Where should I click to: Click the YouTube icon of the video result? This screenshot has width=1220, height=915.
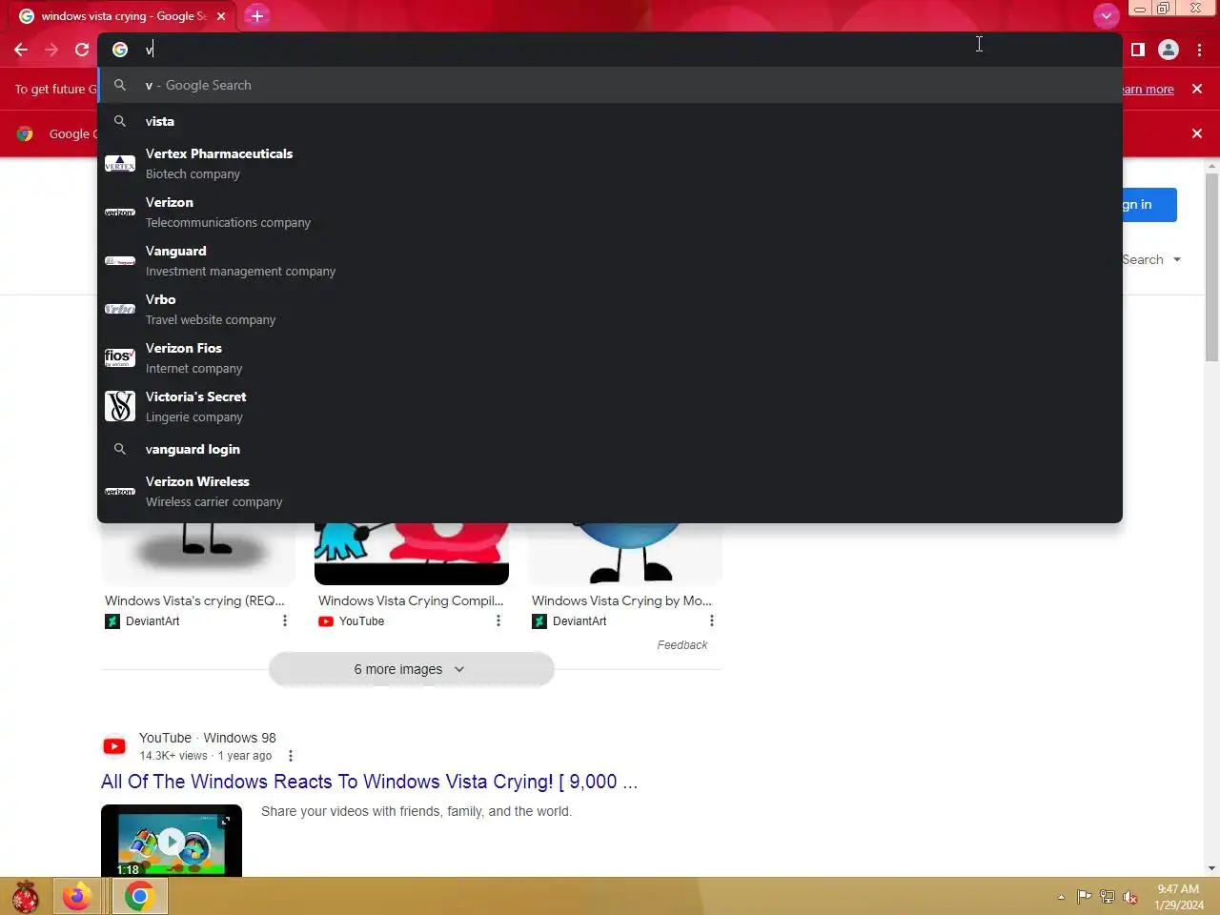(x=114, y=746)
